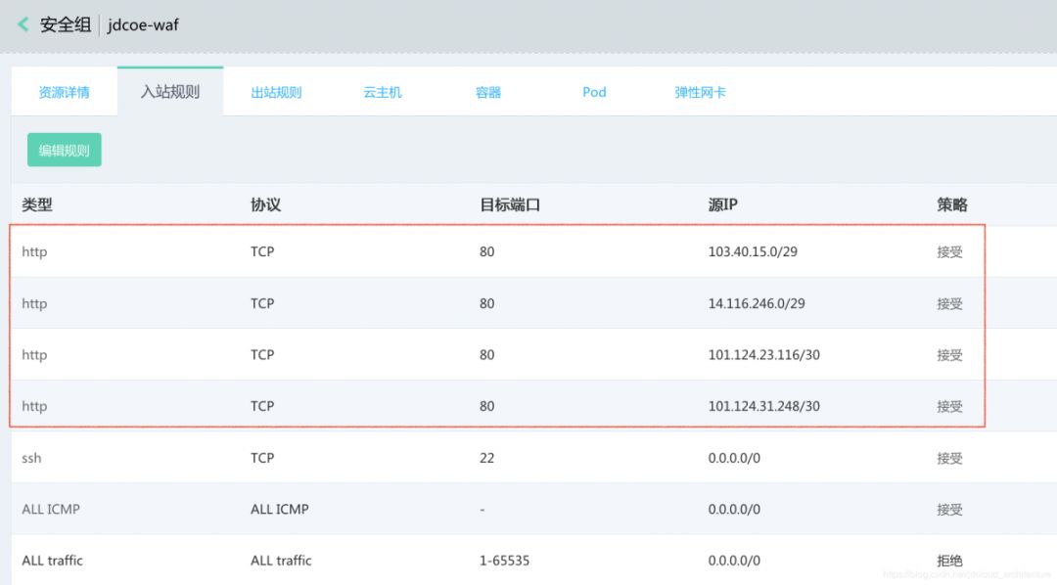Viewport: 1057px width, 585px height.
Task: Open the 弹性网卡 tab
Action: [x=698, y=91]
